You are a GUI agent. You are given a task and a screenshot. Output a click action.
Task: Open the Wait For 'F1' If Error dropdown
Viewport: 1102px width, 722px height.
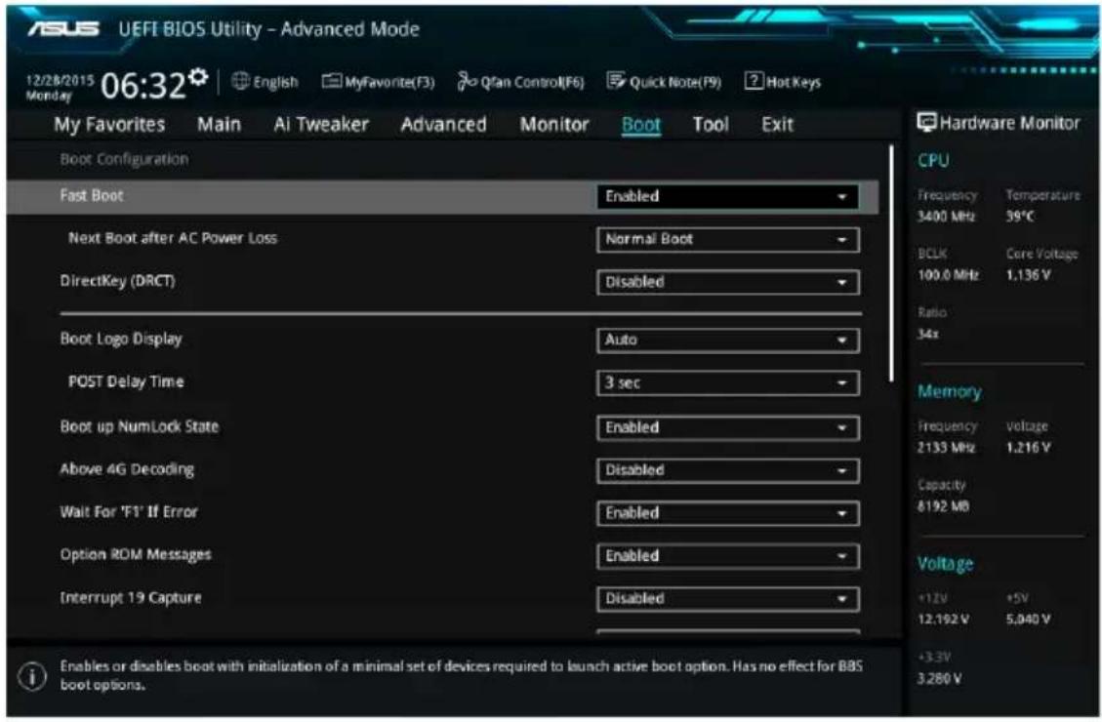[x=727, y=513]
